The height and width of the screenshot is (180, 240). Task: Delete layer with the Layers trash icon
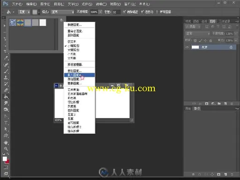tap(232, 104)
